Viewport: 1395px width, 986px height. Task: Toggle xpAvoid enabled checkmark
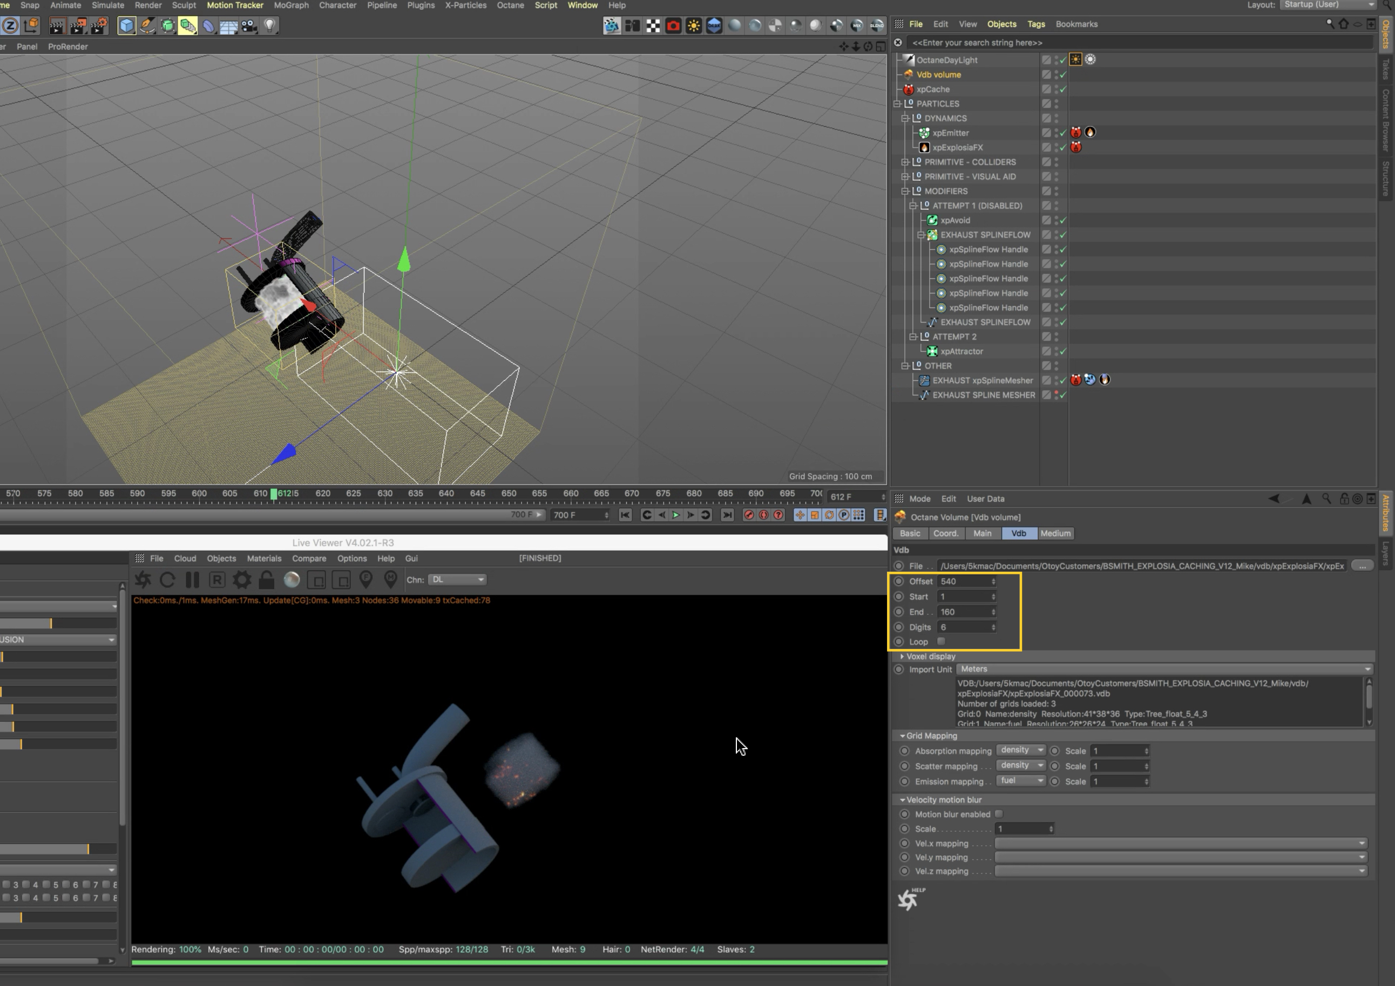pyautogui.click(x=1062, y=221)
